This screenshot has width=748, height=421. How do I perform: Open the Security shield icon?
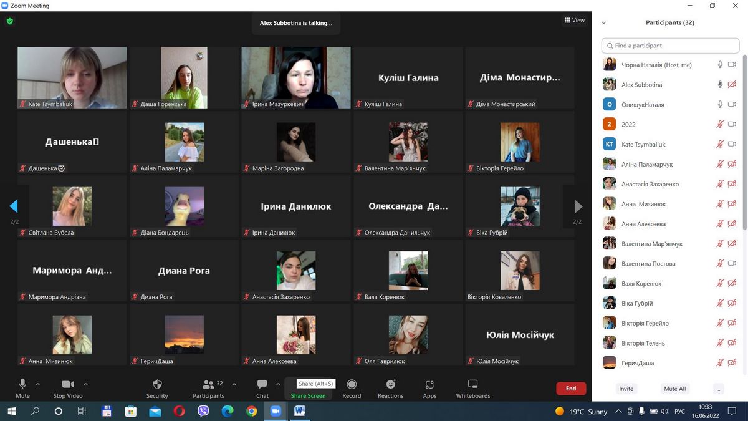click(157, 385)
